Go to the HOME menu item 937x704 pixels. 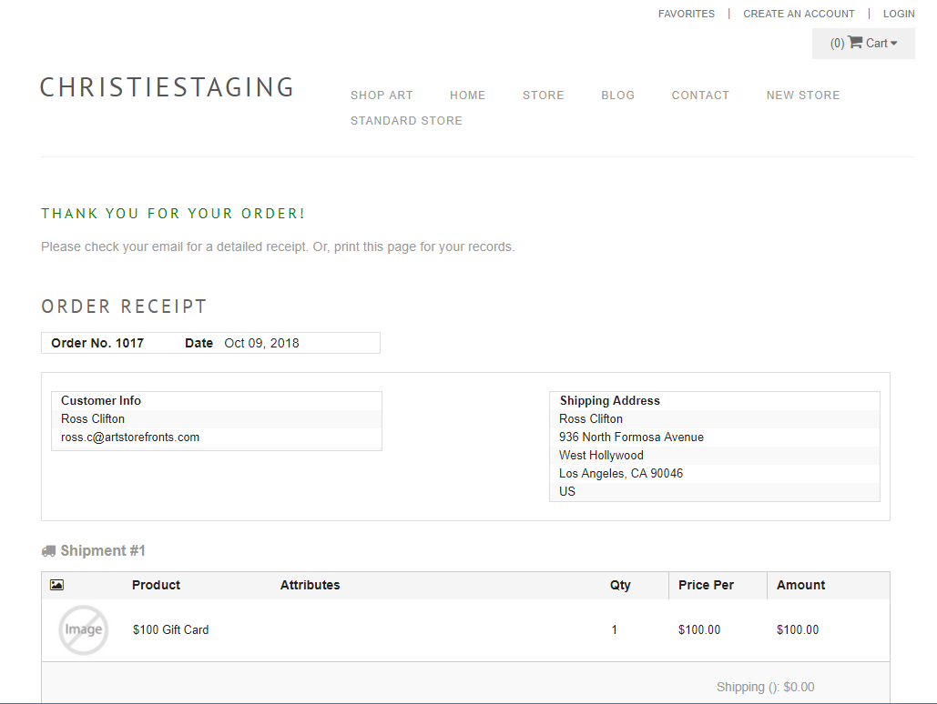(467, 95)
